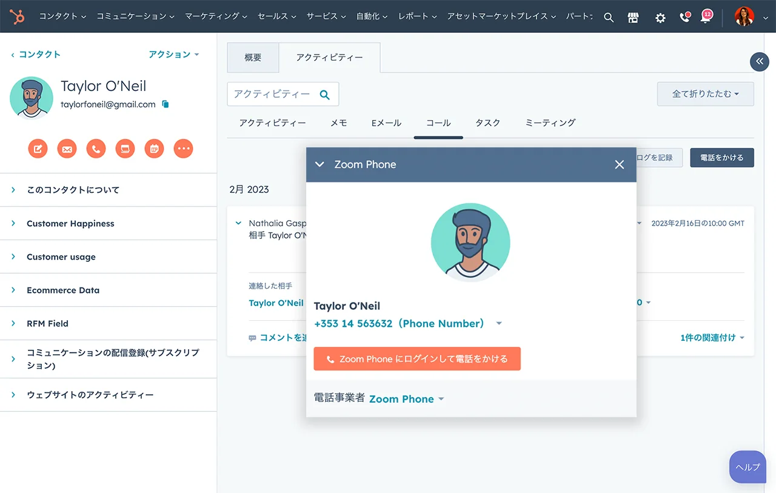Open the notifications bell with 12 badge
776x493 pixels.
706,16
